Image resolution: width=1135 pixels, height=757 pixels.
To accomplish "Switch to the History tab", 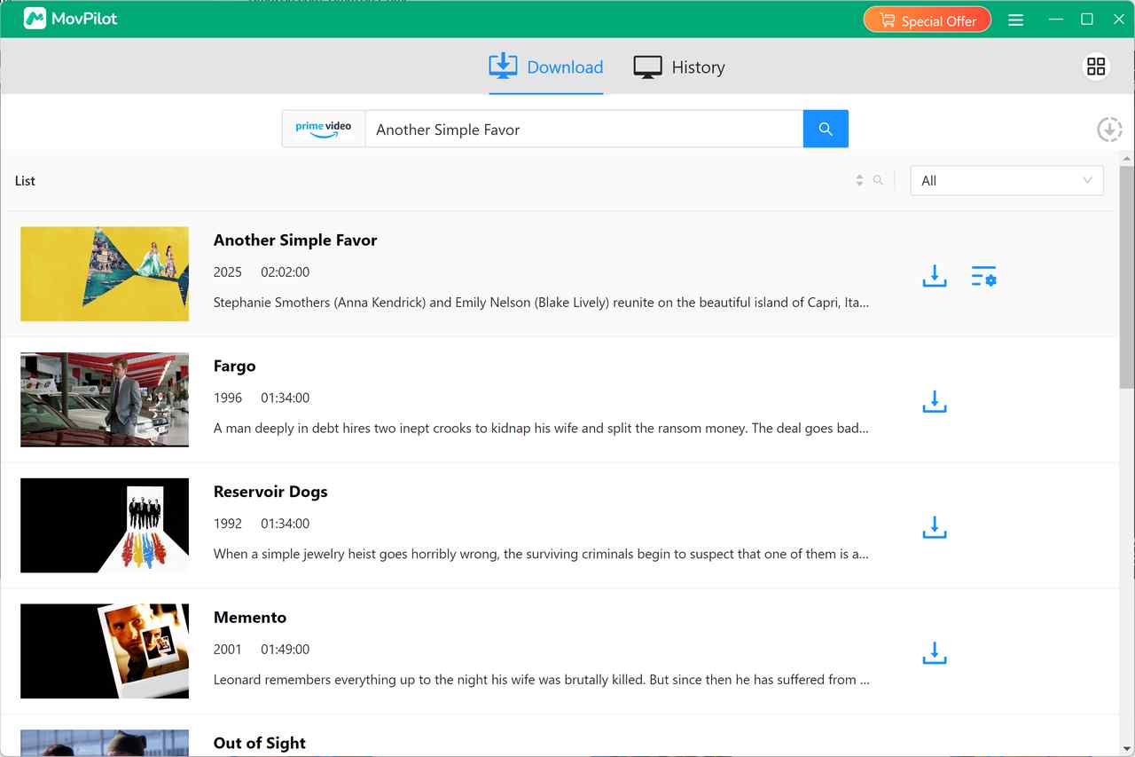I will 679,67.
